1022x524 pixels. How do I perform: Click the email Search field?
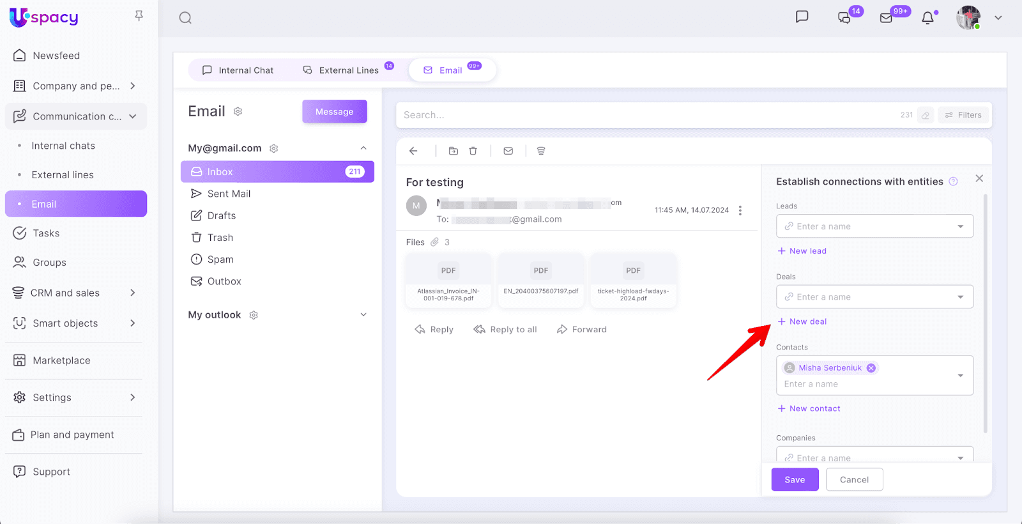(x=645, y=115)
